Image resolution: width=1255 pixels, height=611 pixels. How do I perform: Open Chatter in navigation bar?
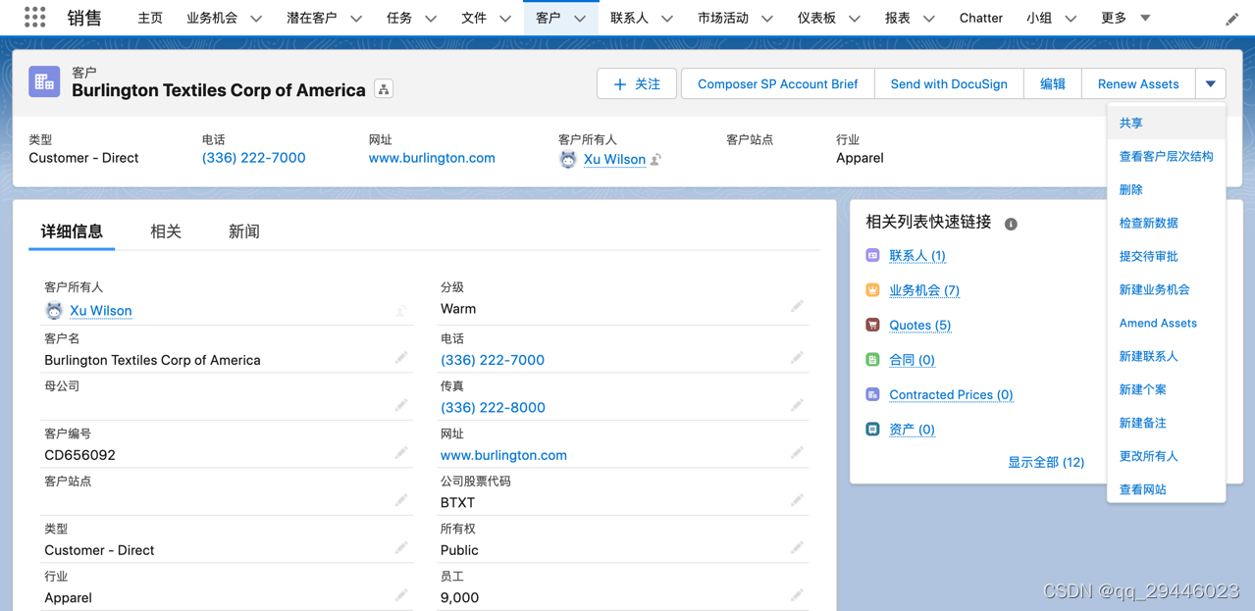(x=980, y=18)
